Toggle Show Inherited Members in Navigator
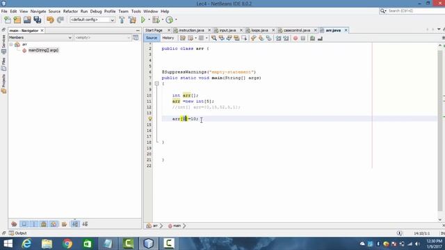The width and height of the screenshot is (445, 250). pos(14,224)
